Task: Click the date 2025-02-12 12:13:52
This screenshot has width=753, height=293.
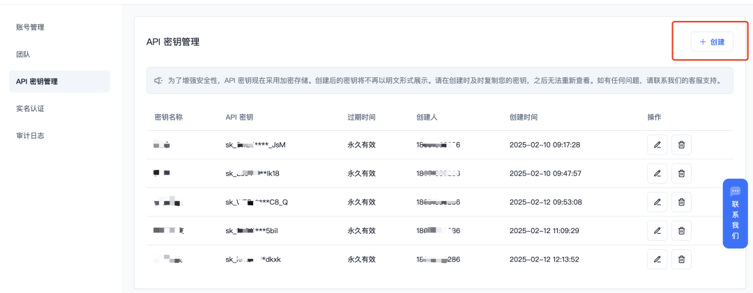Action: coord(545,260)
